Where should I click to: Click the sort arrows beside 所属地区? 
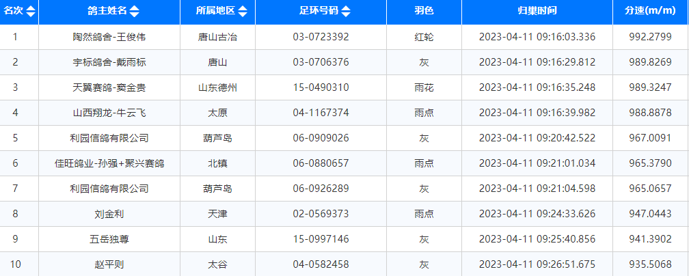click(243, 12)
